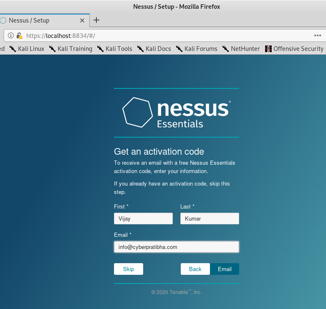
Task: Open the Offensive Security bookmark
Action: pos(294,48)
